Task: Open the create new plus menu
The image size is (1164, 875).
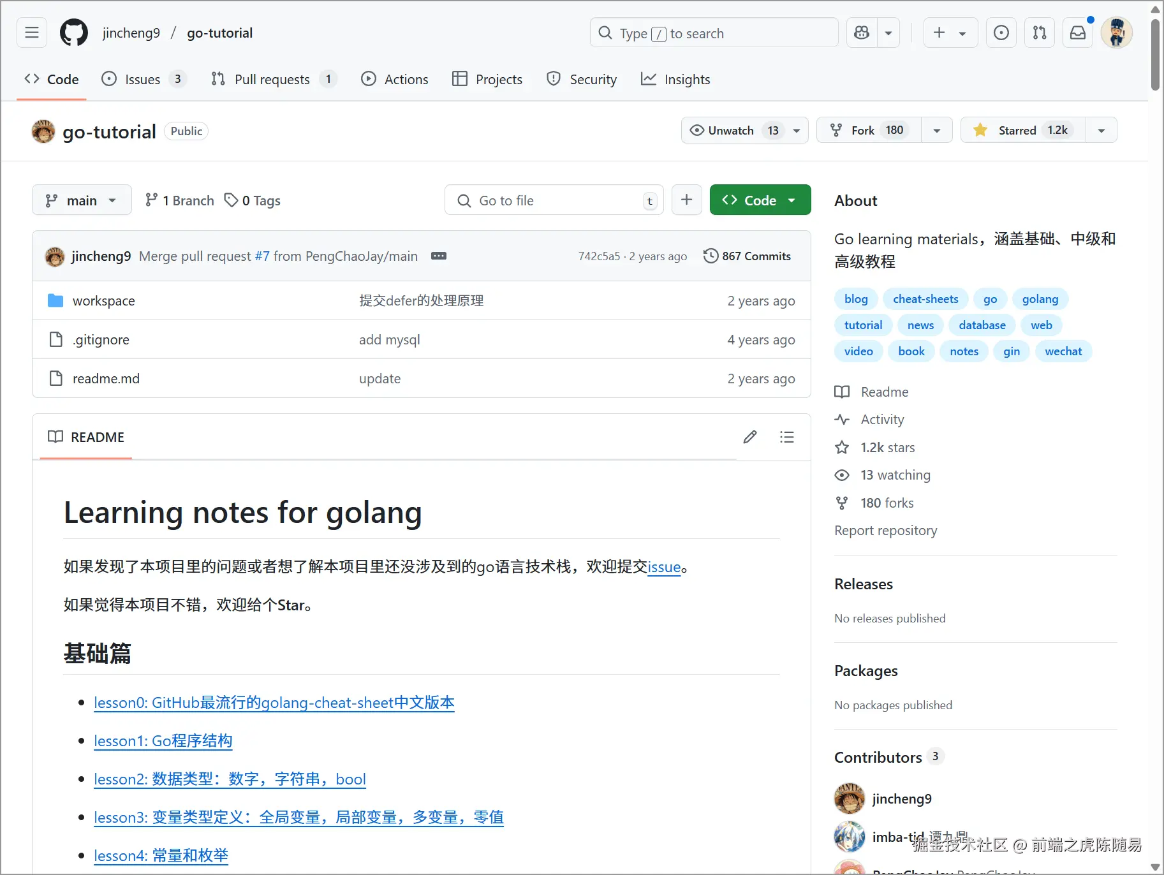Action: (x=950, y=33)
